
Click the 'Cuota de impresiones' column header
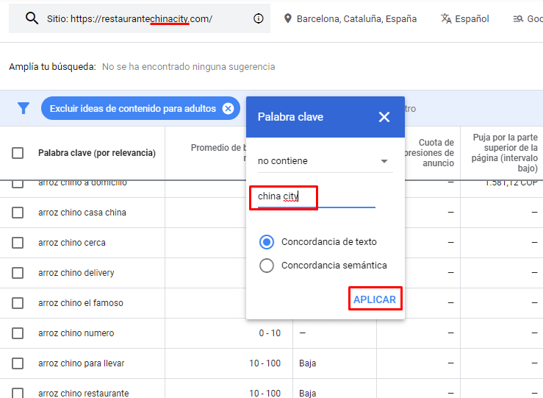(429, 153)
